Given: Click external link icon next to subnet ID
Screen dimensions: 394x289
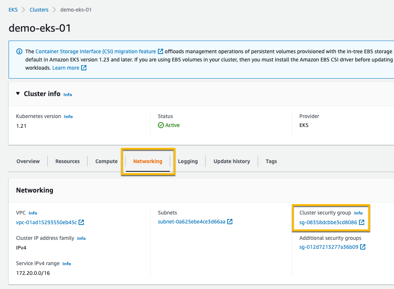Looking at the screenshot, I should (230, 222).
